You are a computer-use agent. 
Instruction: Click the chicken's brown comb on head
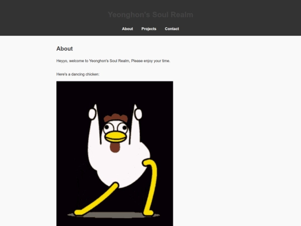(x=116, y=118)
